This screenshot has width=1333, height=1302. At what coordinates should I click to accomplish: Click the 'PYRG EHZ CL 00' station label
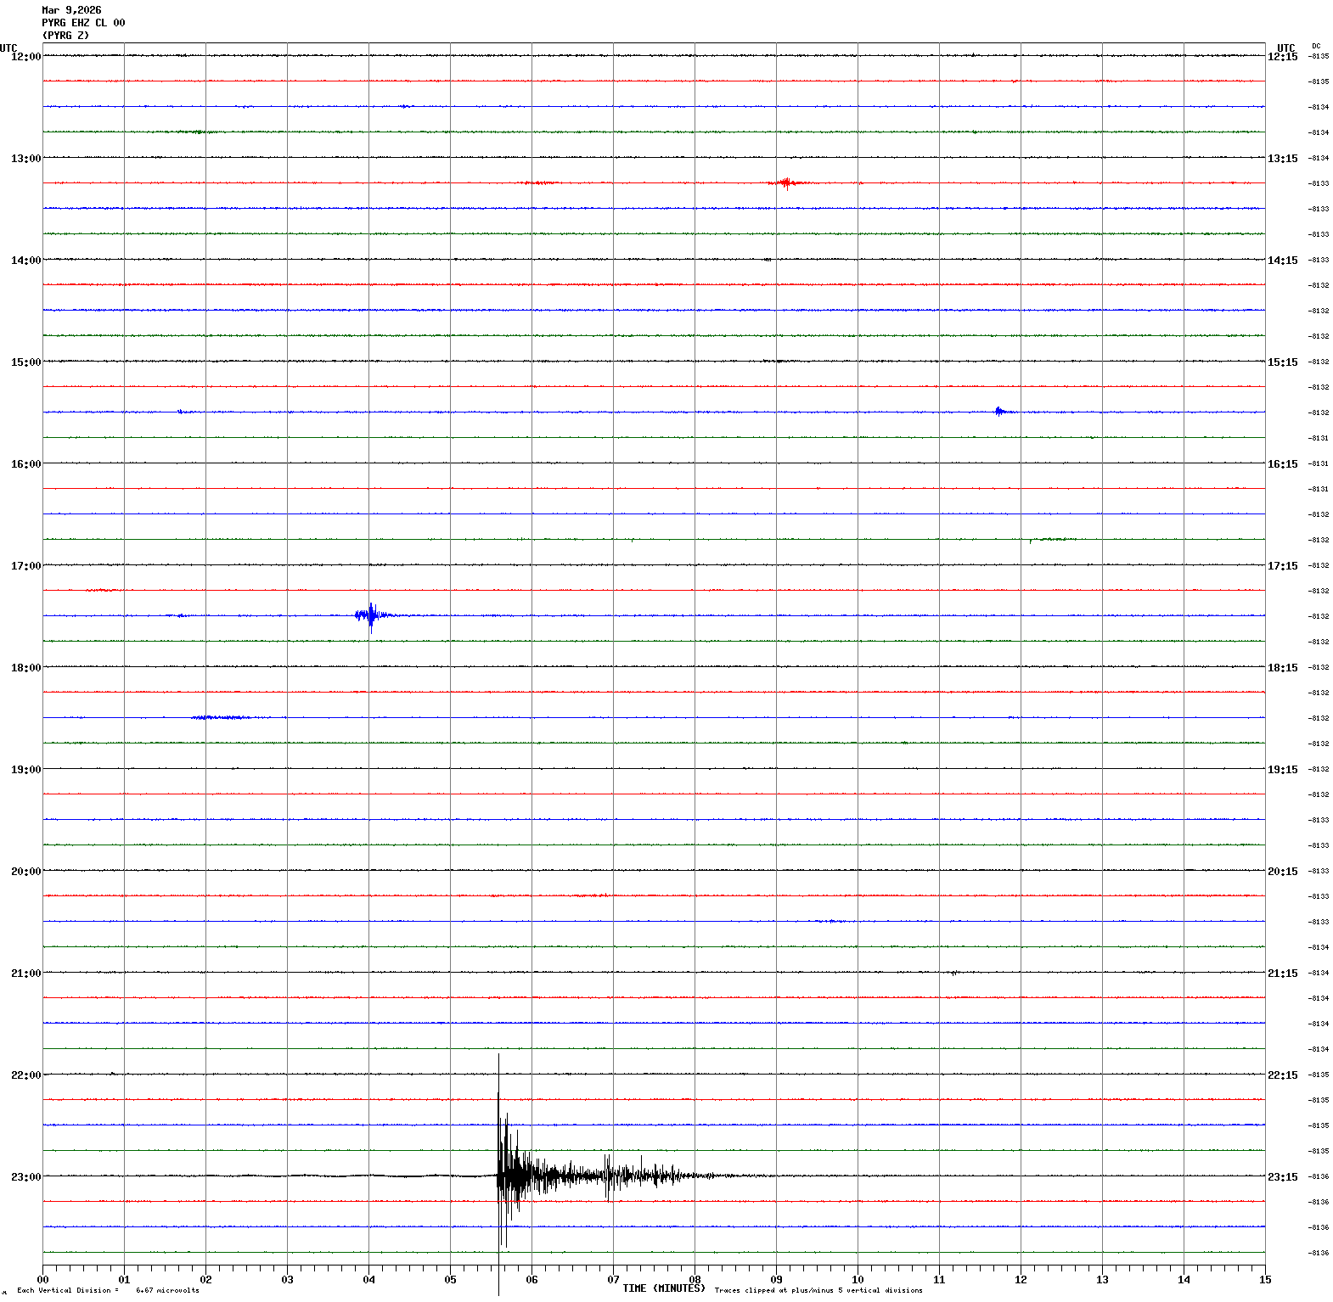tap(83, 23)
